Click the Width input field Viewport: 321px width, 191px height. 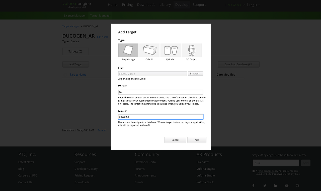[x=160, y=92]
